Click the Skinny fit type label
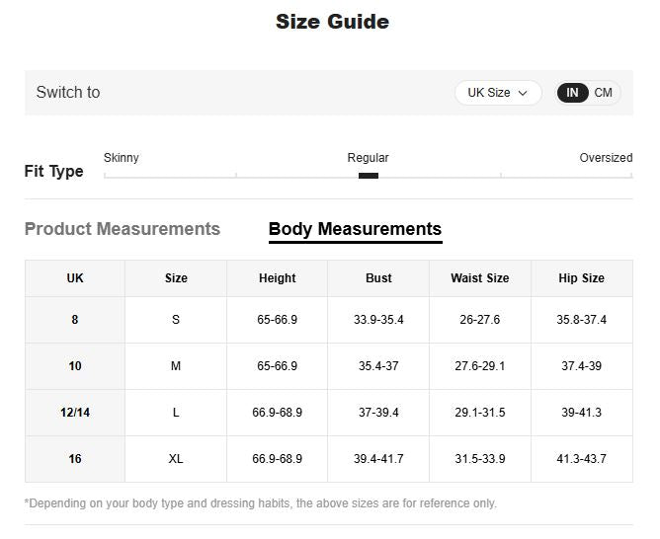660x539 pixels. point(122,158)
